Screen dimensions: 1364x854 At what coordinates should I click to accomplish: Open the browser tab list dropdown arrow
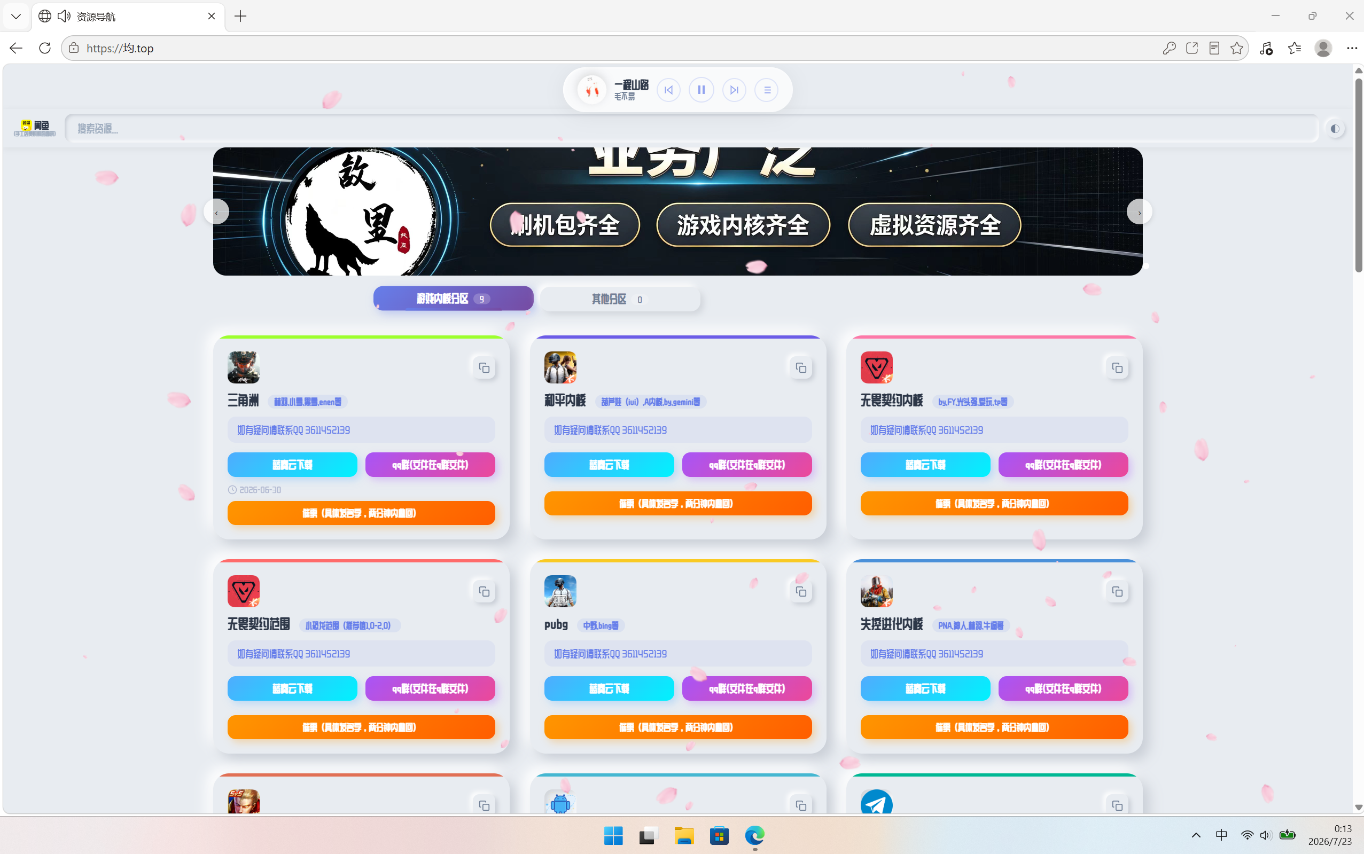pyautogui.click(x=16, y=17)
